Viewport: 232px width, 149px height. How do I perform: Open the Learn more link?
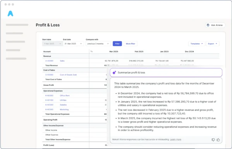176,139
